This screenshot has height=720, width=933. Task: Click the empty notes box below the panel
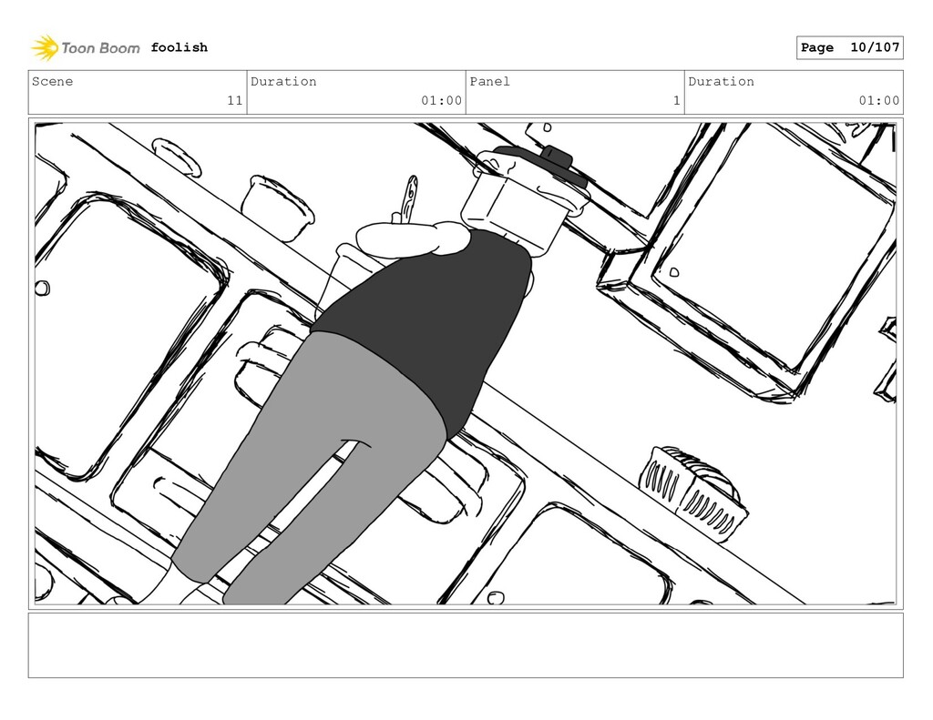pyautogui.click(x=466, y=645)
